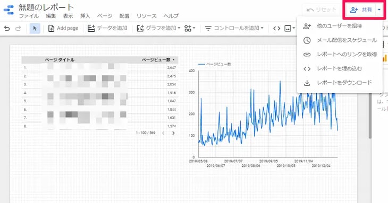
Task: Open the 挿入 menu
Action: pos(85,16)
